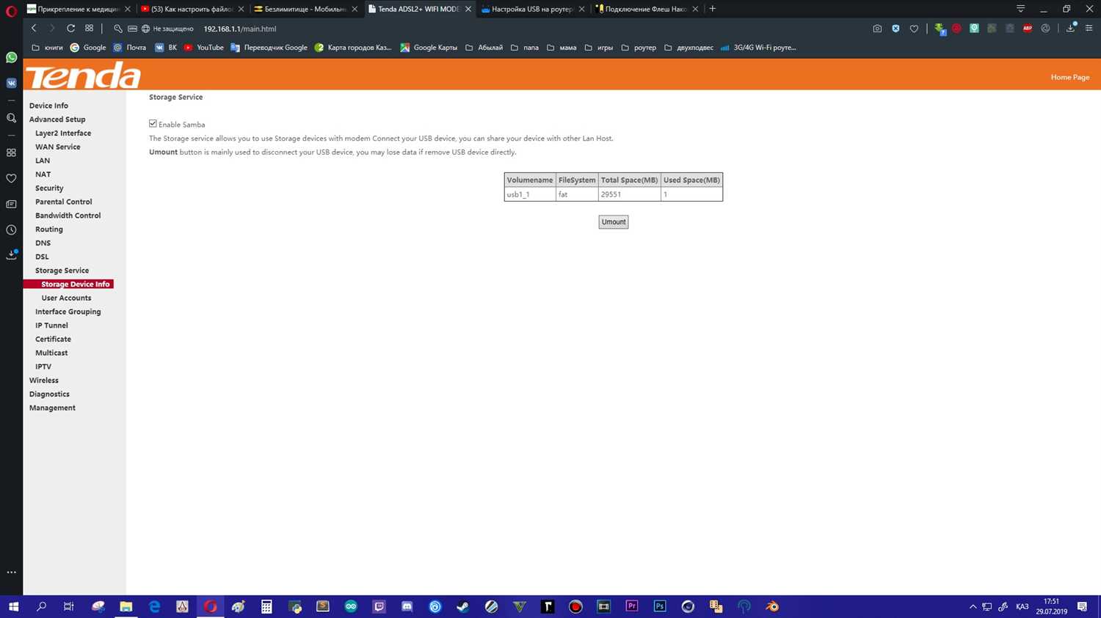The image size is (1101, 618).
Task: Open bookmarks heart in the Opera sidebar
Action: 11,178
